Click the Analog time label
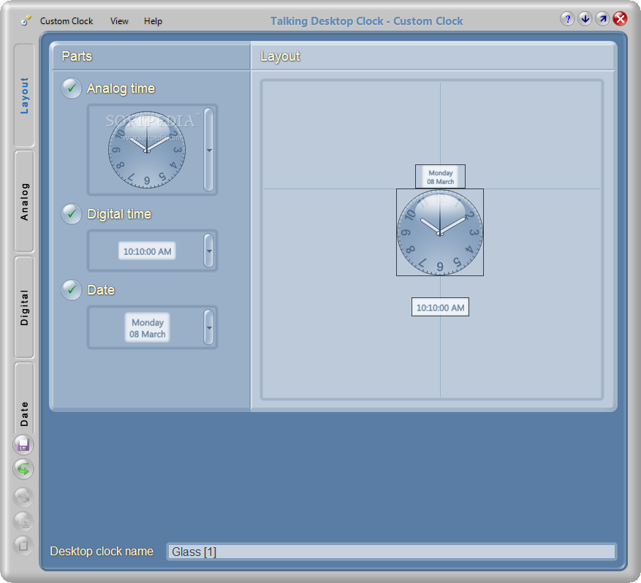641x583 pixels. [x=121, y=88]
